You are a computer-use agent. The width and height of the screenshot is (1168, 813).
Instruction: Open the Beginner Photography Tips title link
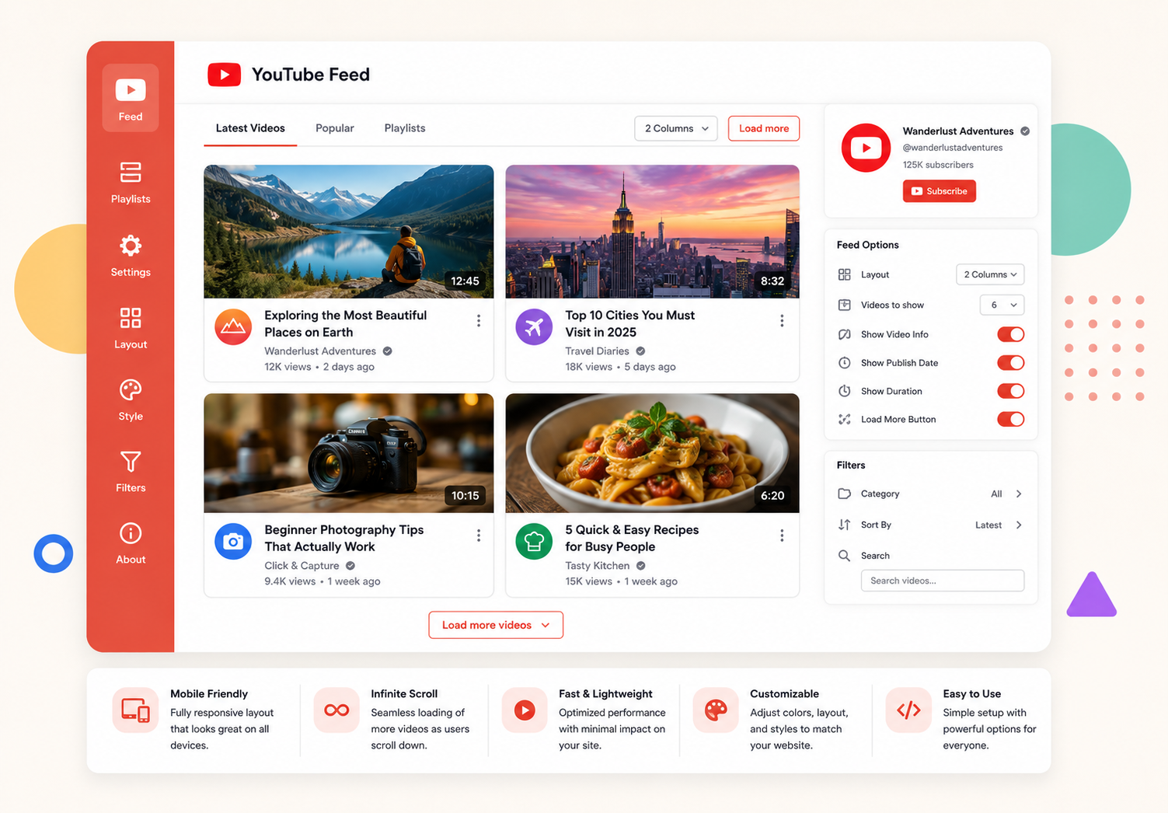pos(344,538)
